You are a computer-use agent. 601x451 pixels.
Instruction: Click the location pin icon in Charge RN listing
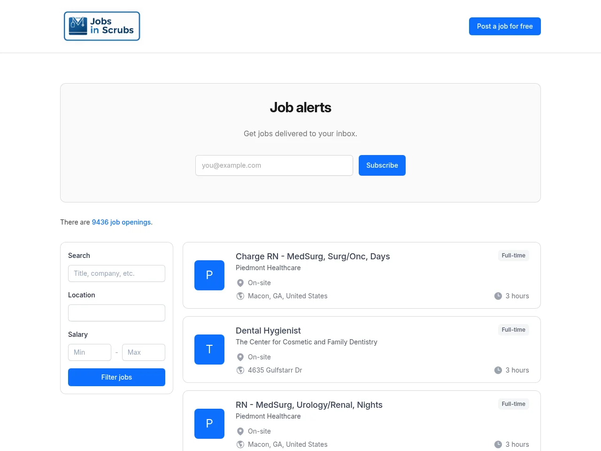pos(240,283)
